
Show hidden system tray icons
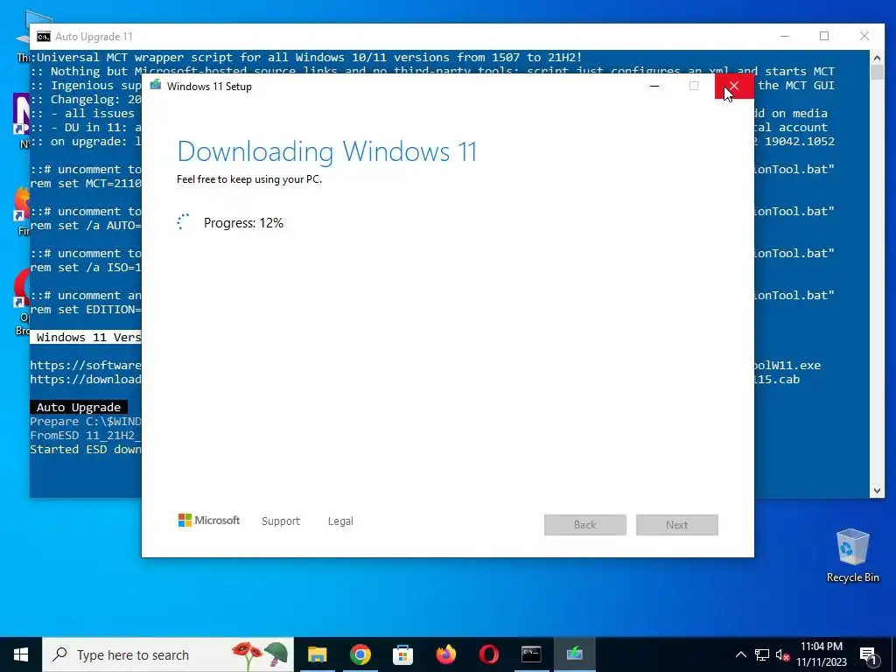[740, 654]
